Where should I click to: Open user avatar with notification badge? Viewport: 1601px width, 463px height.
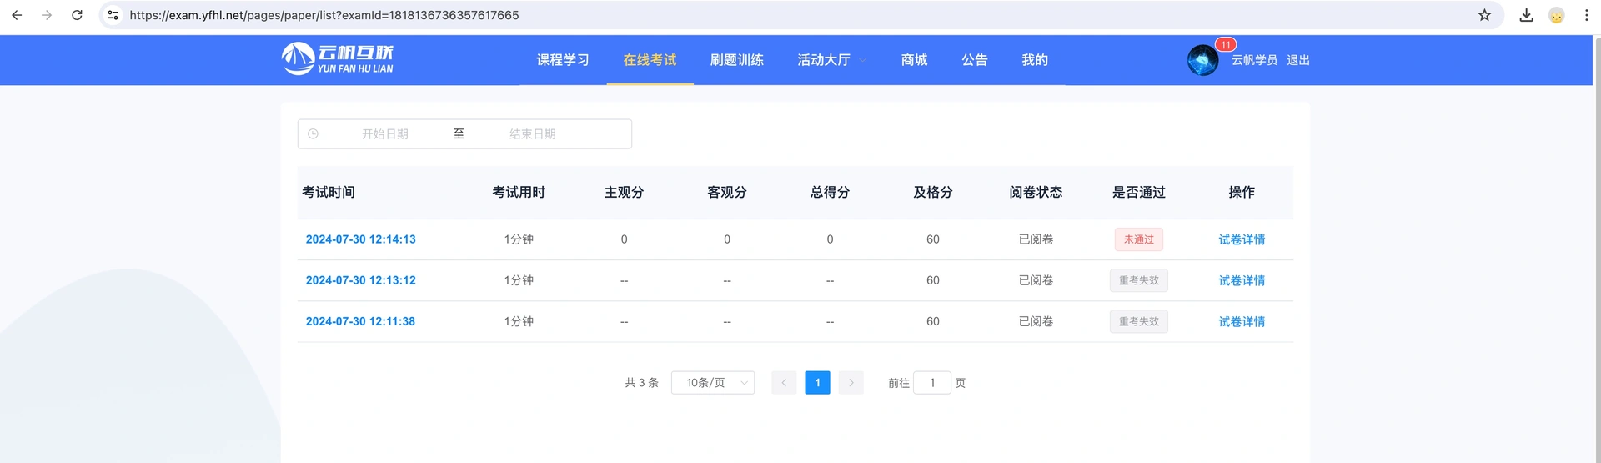(x=1202, y=60)
